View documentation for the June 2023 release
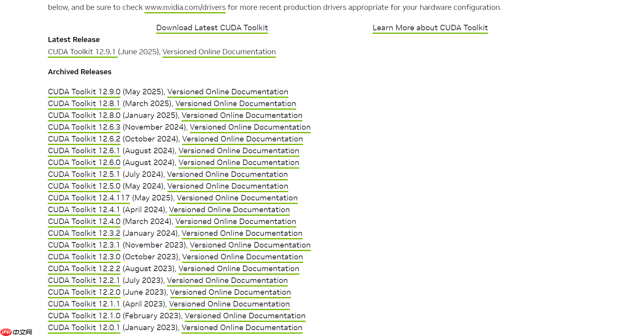The image size is (622, 336). 231,292
